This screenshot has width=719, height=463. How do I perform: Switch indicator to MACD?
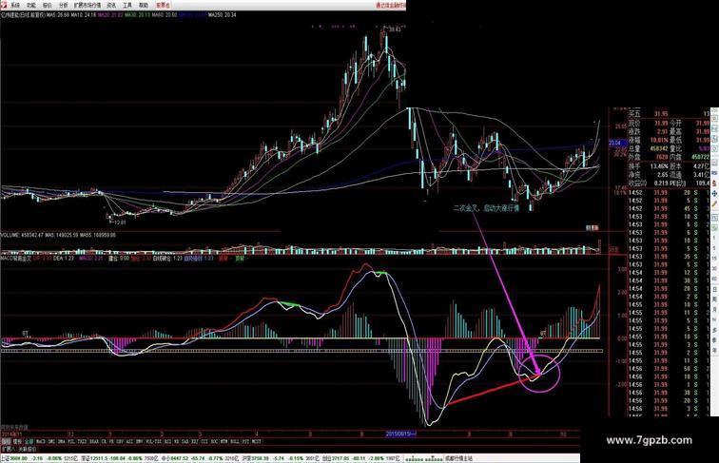41,441
